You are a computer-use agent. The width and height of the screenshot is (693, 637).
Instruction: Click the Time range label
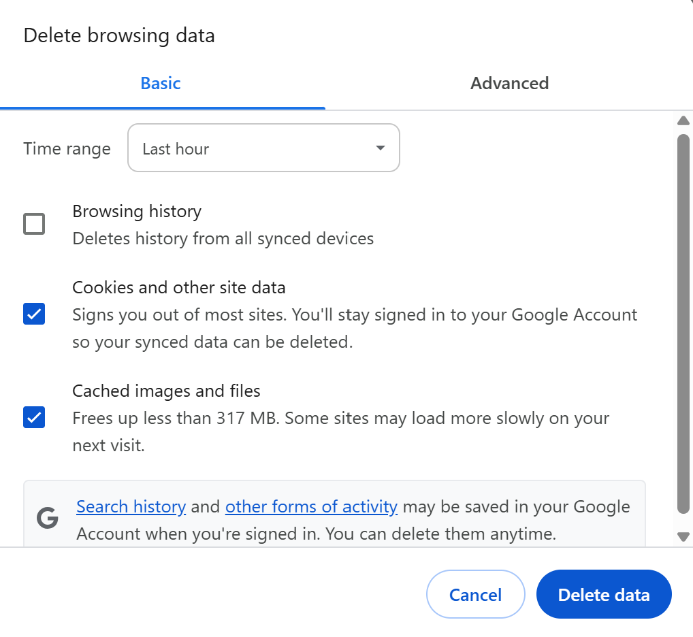pyautogui.click(x=67, y=149)
